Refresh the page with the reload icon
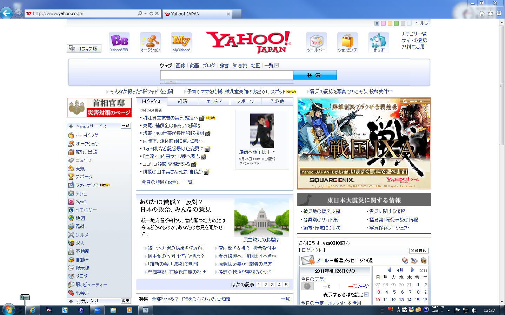The image size is (505, 315). coord(151,13)
